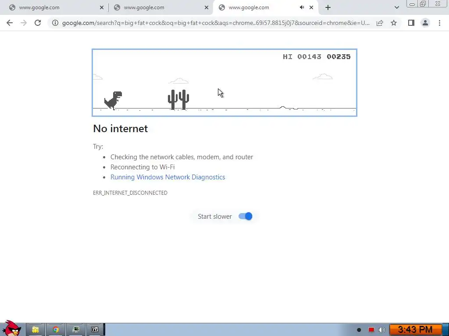Click Chrome icon in the taskbar
This screenshot has height=336, width=449.
pos(56,330)
